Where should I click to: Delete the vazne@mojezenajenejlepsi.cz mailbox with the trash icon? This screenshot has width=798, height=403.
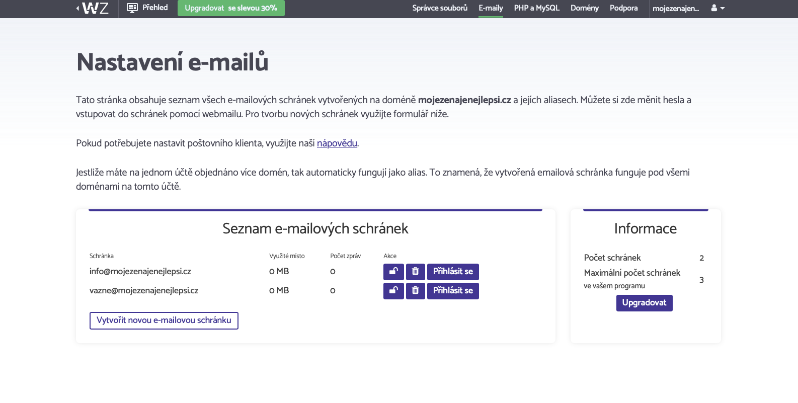416,291
